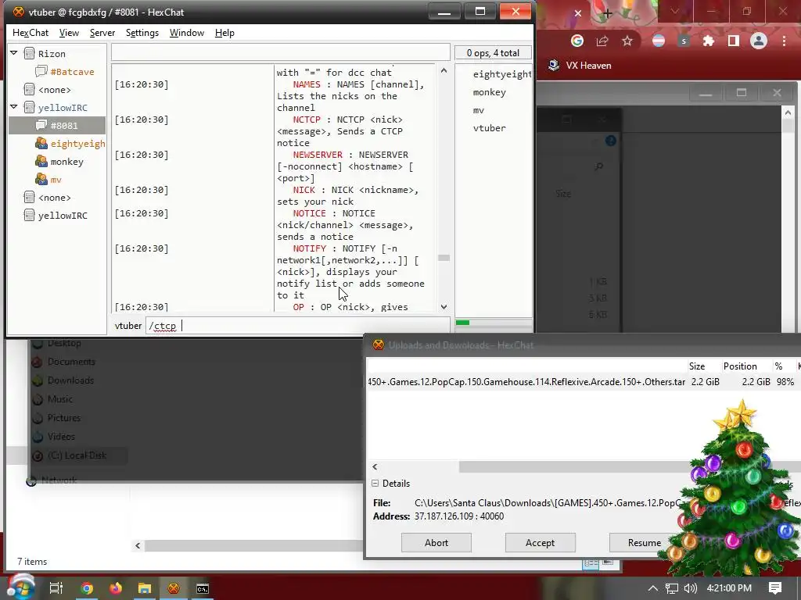Viewport: 801px width, 600px height.
Task: Toggle the Chrome side panel icon
Action: pos(734,41)
